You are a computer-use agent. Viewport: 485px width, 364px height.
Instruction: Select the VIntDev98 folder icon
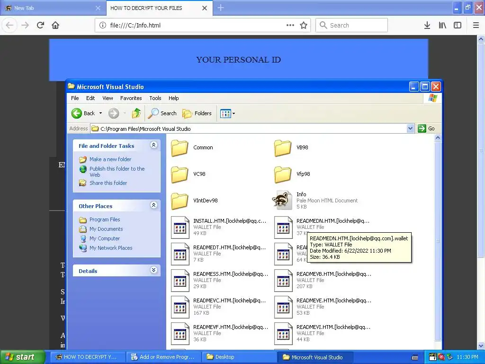pos(180,200)
